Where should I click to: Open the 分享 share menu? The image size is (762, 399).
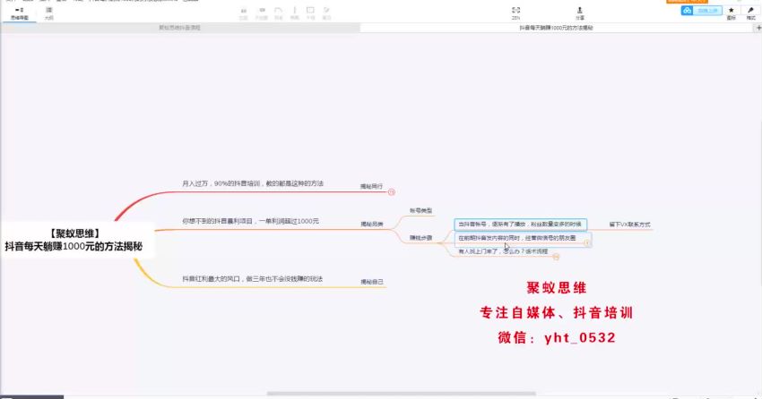click(580, 13)
